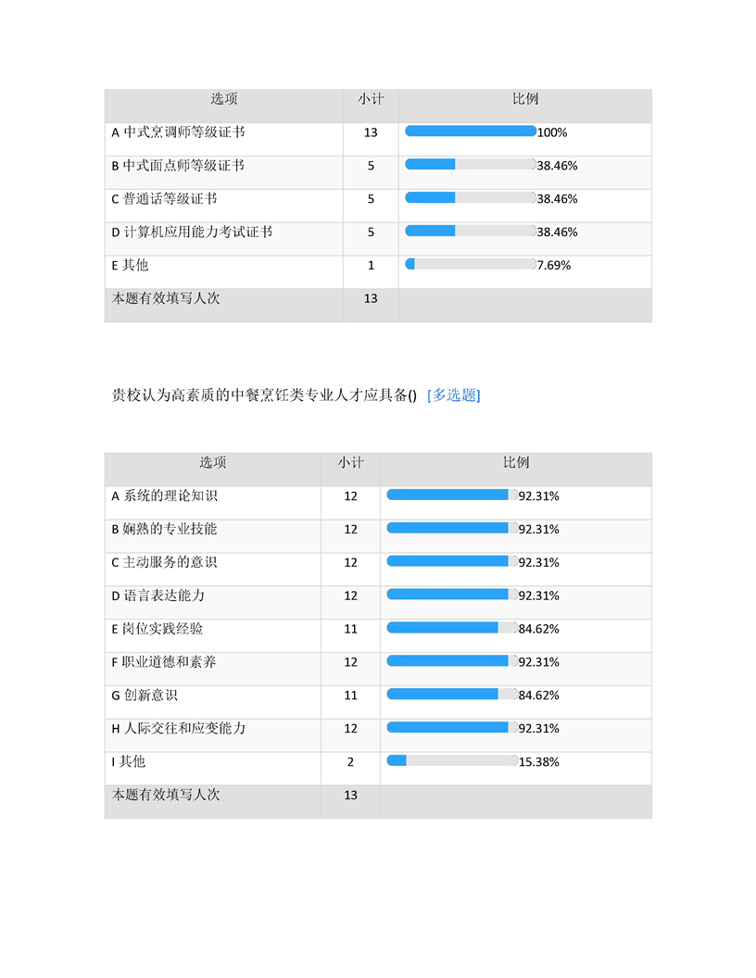Click the progress bar for 岗位实践经验

(x=452, y=628)
